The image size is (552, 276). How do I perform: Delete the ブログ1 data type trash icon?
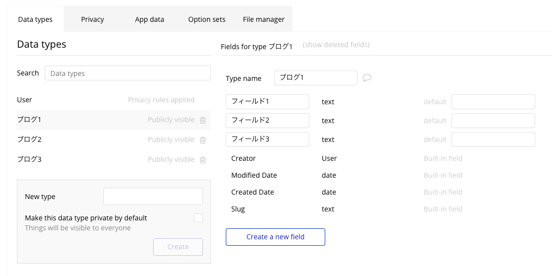[203, 120]
